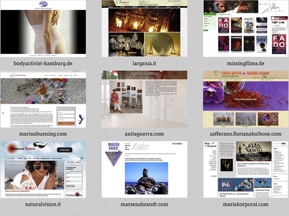
Task: Click the anitaguerra.com caption
Action: click(x=144, y=134)
